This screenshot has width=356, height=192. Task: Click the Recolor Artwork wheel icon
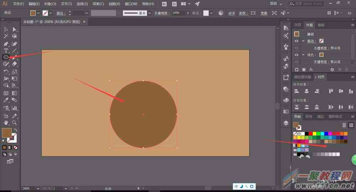[221, 13]
